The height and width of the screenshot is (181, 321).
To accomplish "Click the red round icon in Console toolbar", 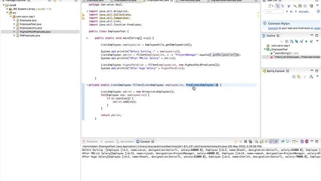I will (x=307, y=142).
